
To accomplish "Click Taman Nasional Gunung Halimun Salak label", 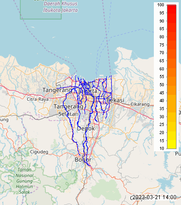I will 24,181.
